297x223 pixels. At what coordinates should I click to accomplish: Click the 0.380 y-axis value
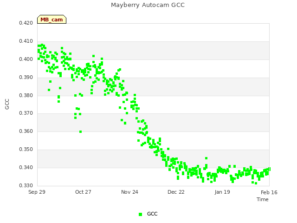pos(26,95)
